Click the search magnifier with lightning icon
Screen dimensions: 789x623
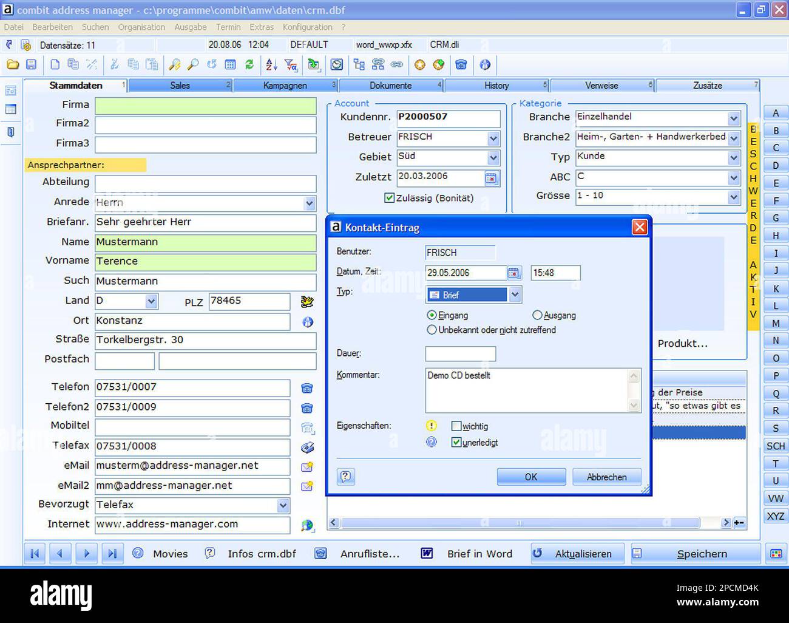pyautogui.click(x=175, y=64)
